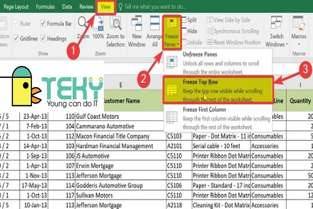Select the Gulf Coast Motors cell
Image resolution: width=313 pixels, height=209 pixels.
121,116
